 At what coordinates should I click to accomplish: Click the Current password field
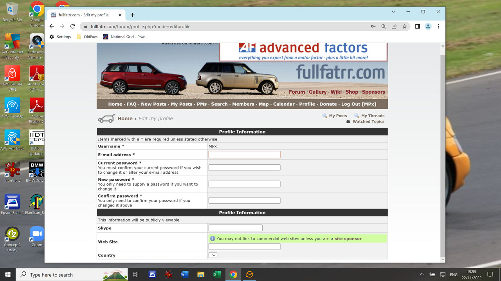pyautogui.click(x=244, y=167)
